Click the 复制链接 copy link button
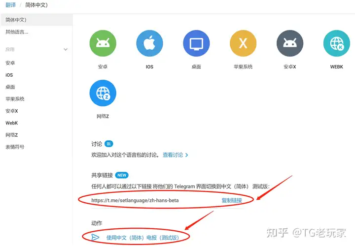This screenshot has height=247, width=355. point(232,200)
